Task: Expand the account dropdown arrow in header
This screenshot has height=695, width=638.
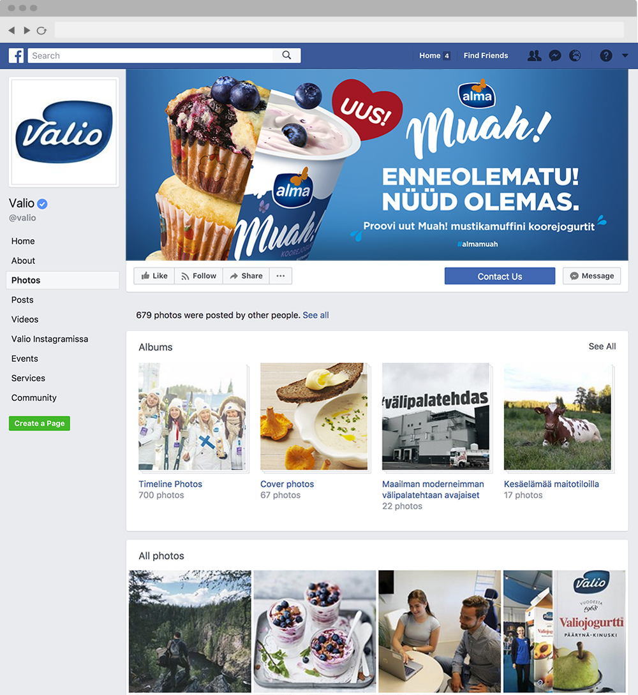Action: click(x=625, y=56)
